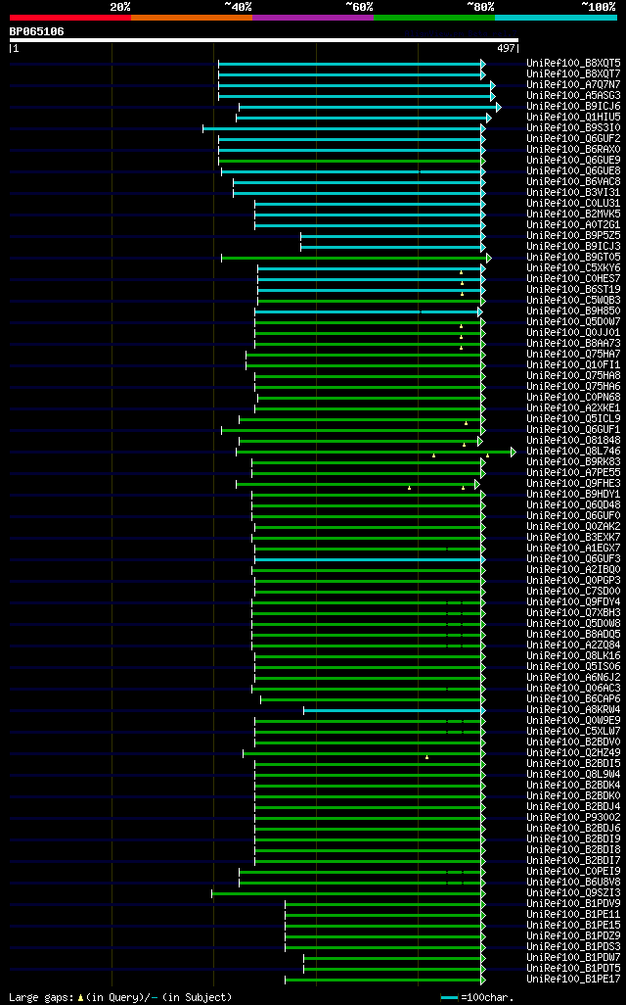Click the green ~80% identity legend segment
626x1005 pixels.
(x=434, y=18)
